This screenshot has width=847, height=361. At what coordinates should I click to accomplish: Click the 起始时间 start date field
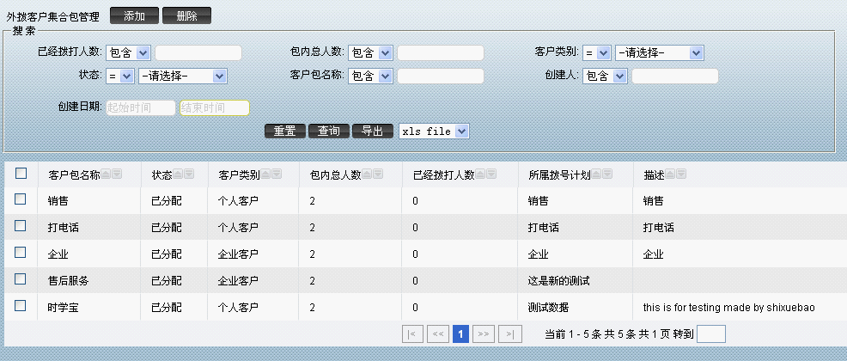coord(140,108)
